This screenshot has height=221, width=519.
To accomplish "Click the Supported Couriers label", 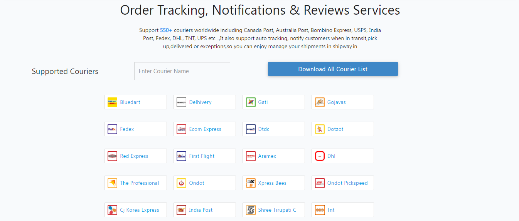I will (65, 71).
